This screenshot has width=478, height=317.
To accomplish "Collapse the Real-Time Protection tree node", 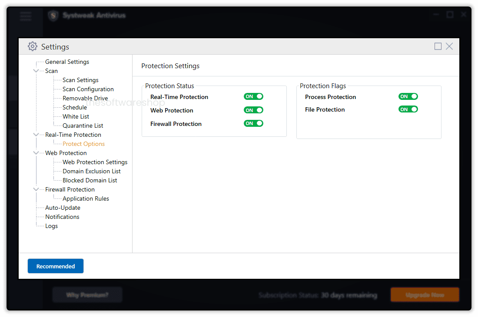I will (x=36, y=135).
